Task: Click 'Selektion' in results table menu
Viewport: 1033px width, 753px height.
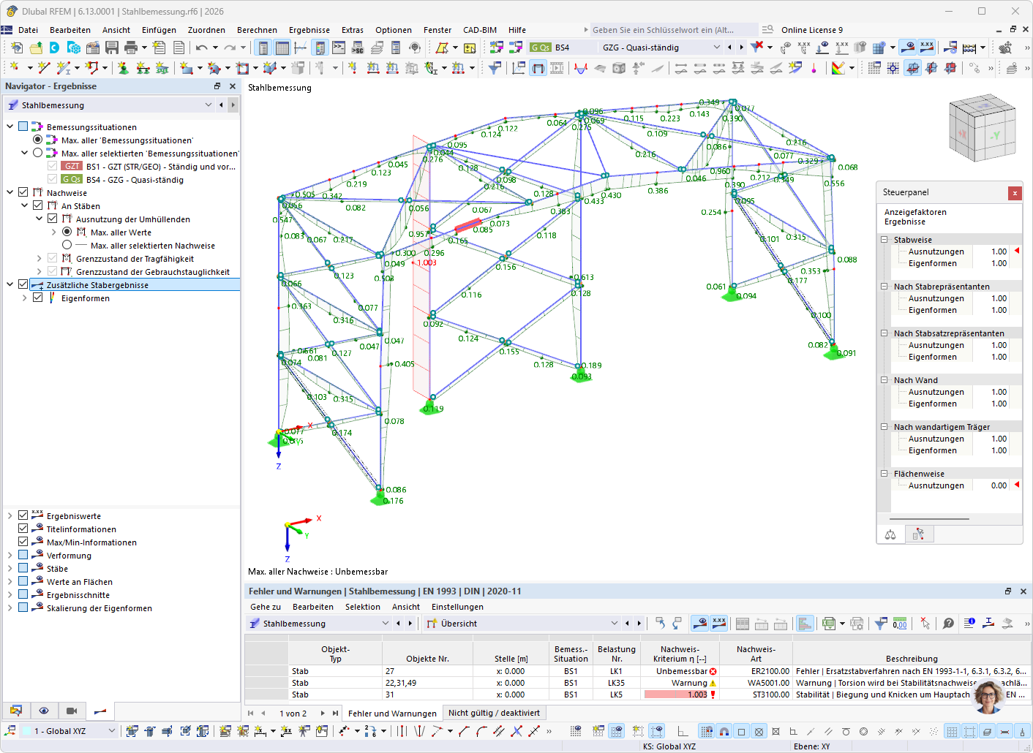Action: (x=363, y=607)
